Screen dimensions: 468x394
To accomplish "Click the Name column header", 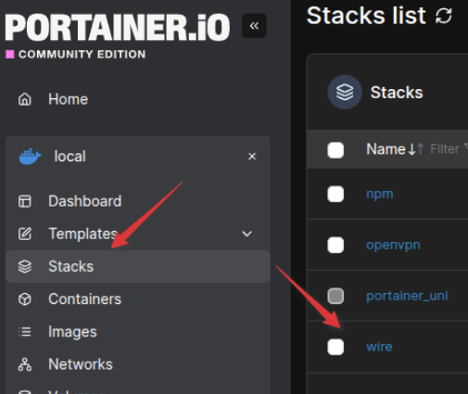I will pyautogui.click(x=386, y=149).
